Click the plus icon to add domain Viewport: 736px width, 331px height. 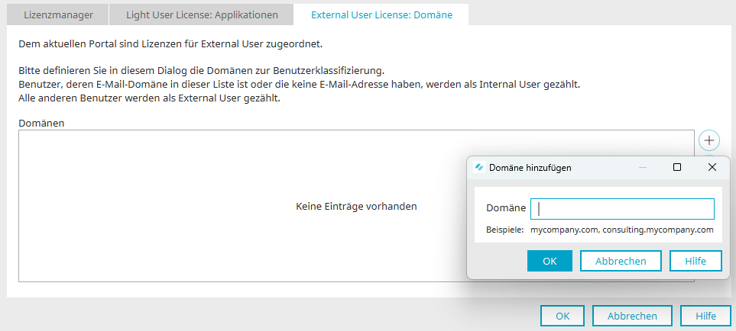(709, 140)
